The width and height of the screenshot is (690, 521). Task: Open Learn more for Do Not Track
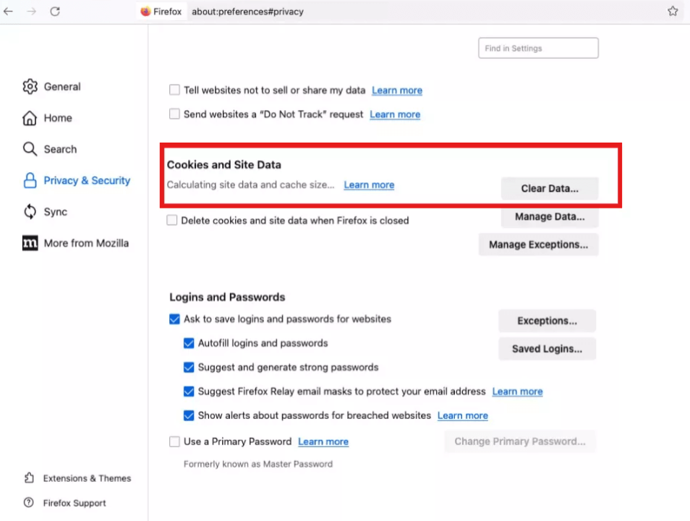click(x=395, y=114)
